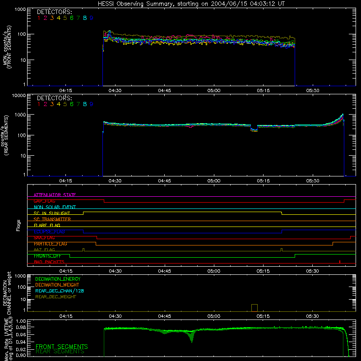Click 04:45 tick label under rear segments plot
The image size is (361, 361).
coord(164,181)
